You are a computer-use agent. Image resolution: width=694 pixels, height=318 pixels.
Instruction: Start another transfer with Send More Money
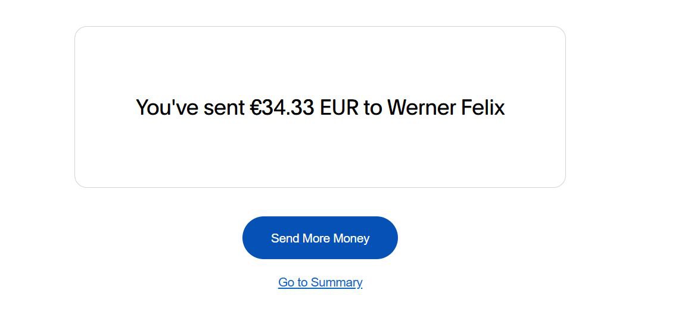320,238
